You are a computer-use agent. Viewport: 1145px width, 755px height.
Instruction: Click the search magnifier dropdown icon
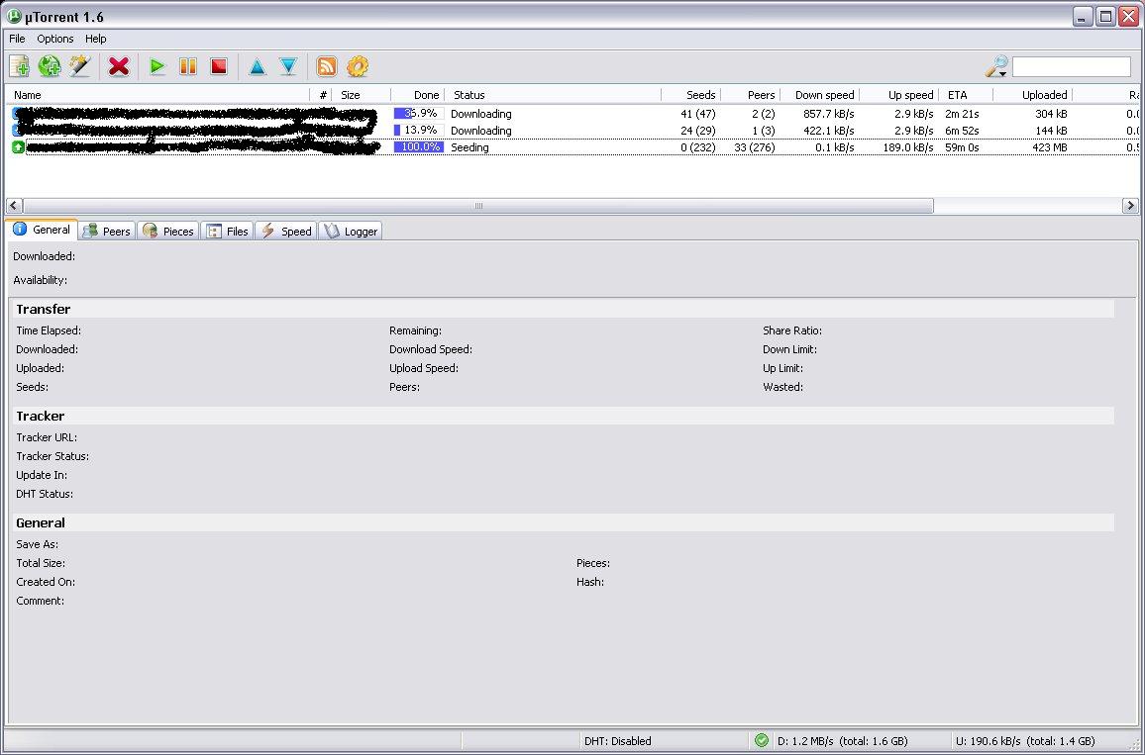(996, 66)
